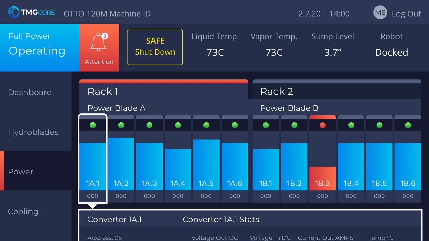The height and width of the screenshot is (241, 429).
Task: Click the Voltage Out DC column header
Action: point(214,238)
